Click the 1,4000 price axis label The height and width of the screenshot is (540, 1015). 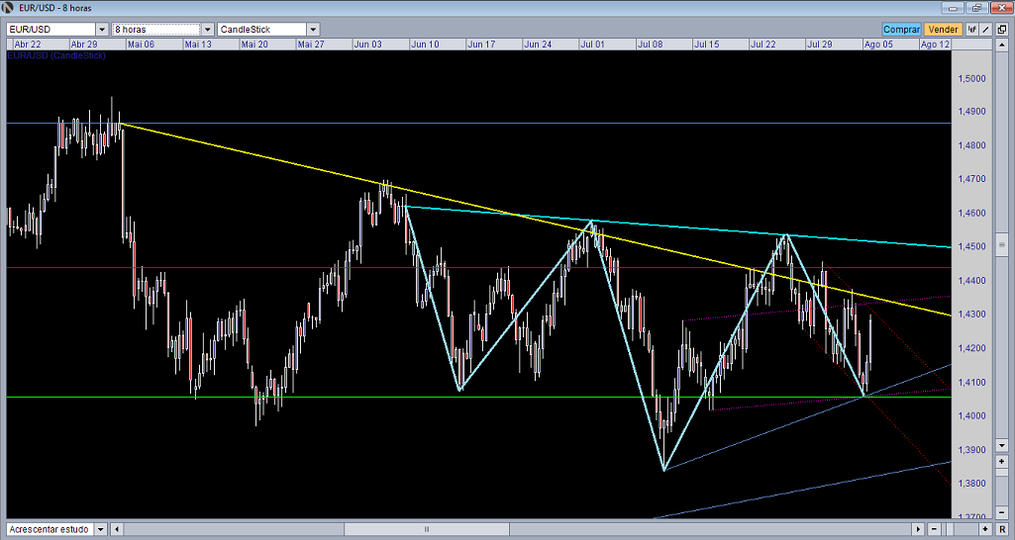click(971, 415)
